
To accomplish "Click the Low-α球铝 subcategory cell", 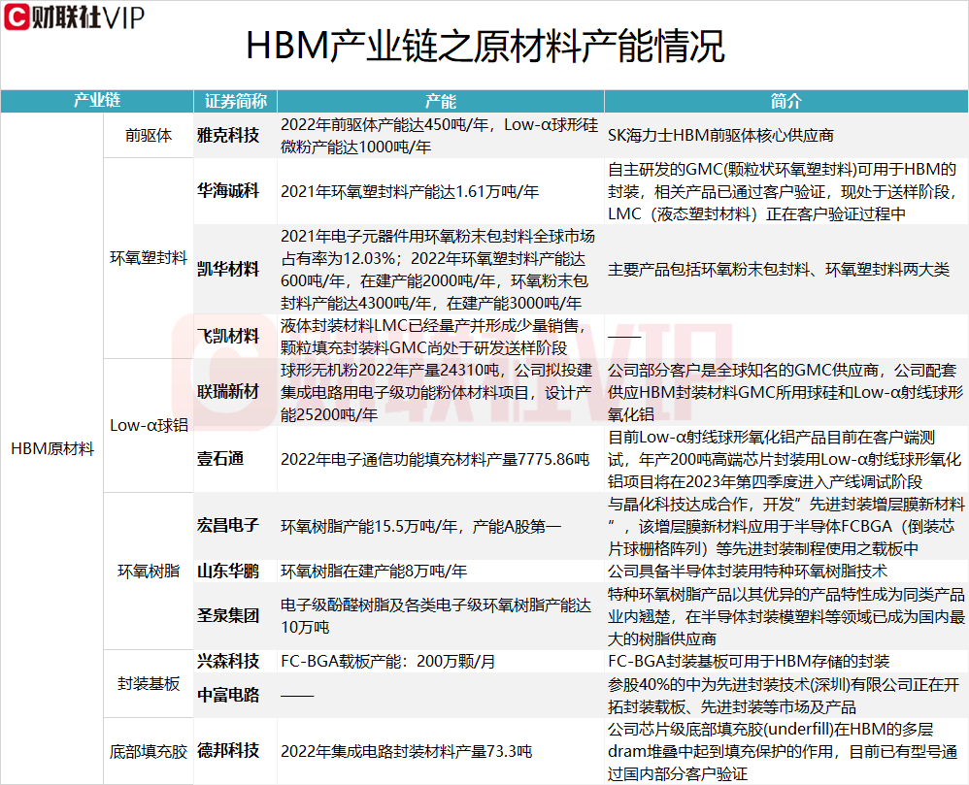I will click(149, 426).
